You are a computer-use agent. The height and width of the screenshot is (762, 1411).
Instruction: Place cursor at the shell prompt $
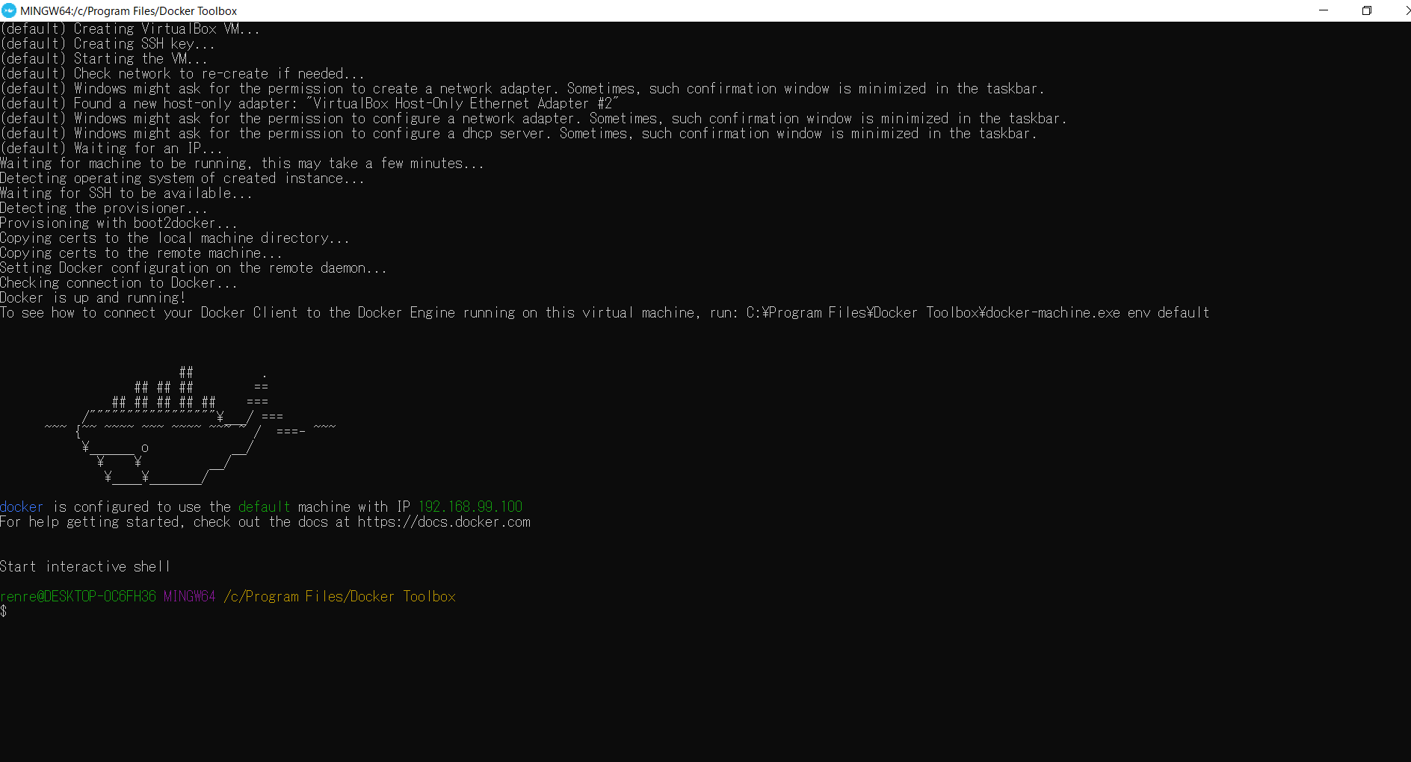click(4, 611)
